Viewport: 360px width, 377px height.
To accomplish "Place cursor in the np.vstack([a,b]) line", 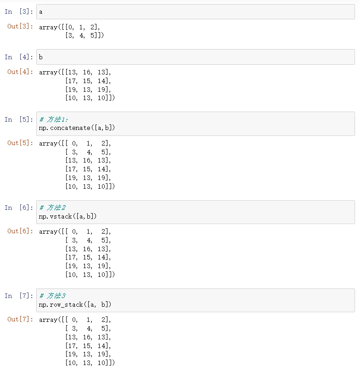I will pyautogui.click(x=68, y=216).
